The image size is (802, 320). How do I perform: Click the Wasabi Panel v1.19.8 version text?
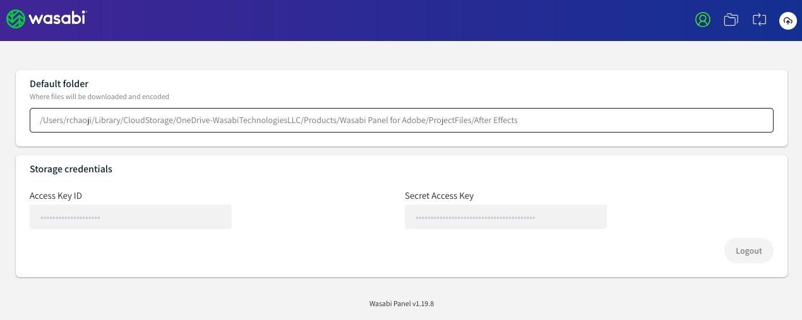point(401,304)
